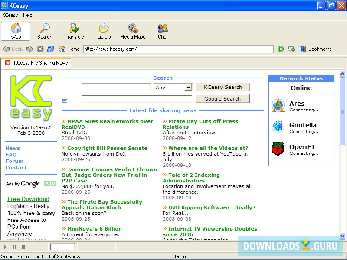
Task: Play media with the play button
Action: [5, 247]
